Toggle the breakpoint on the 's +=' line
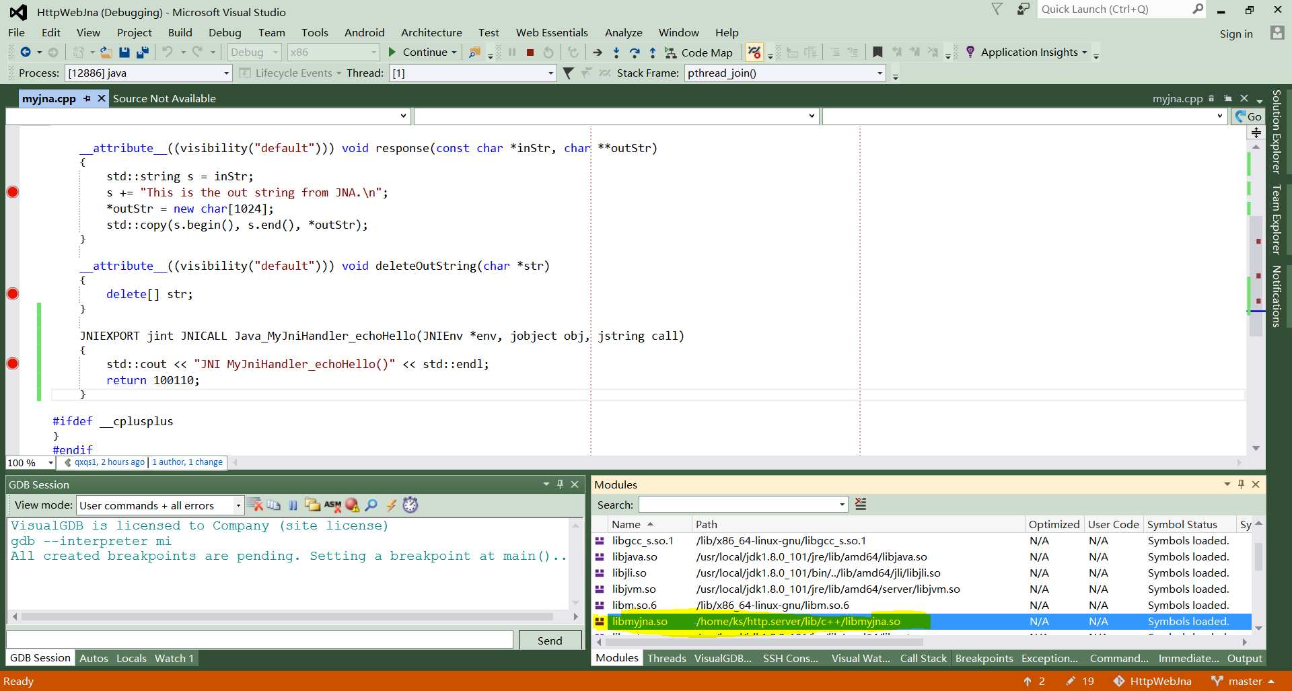 point(13,192)
